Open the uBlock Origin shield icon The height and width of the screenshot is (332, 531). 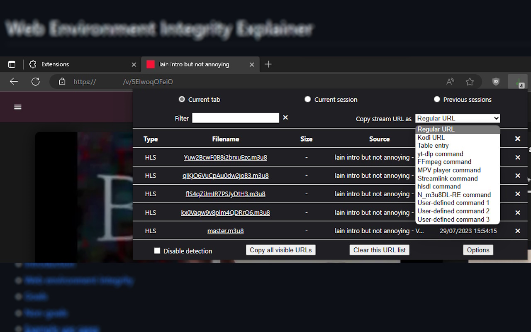[x=496, y=81]
